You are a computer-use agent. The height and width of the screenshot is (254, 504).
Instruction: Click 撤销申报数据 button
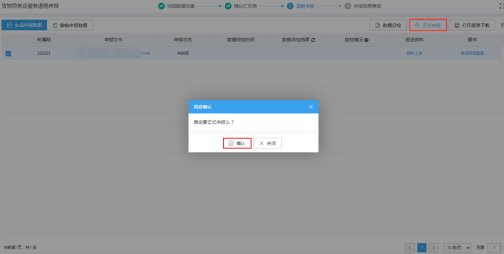tap(70, 25)
